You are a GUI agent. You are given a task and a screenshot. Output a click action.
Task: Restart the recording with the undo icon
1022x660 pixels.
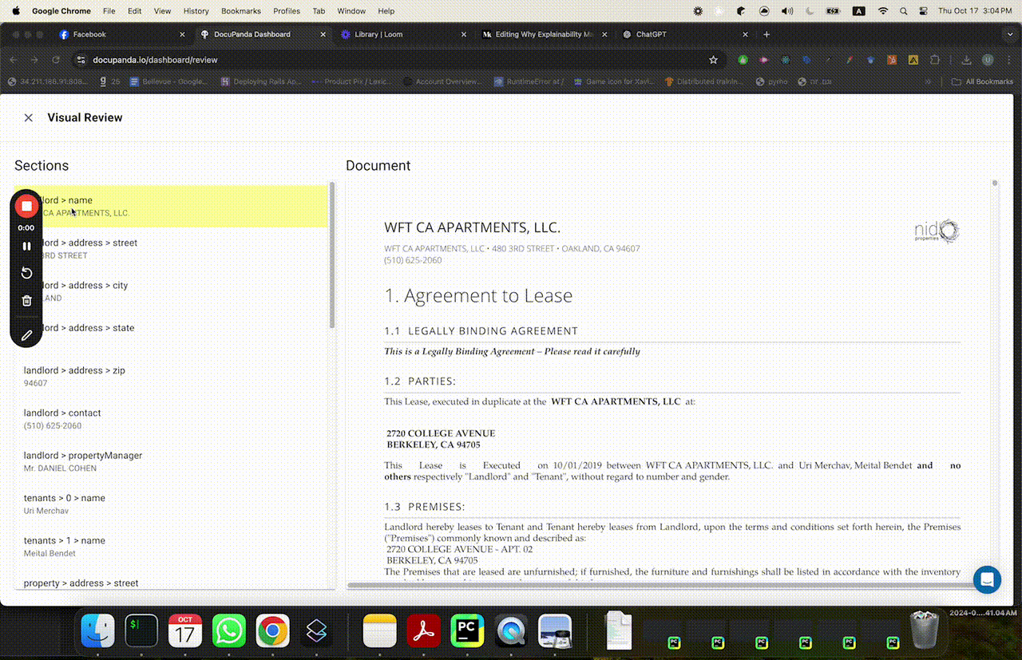click(x=26, y=273)
